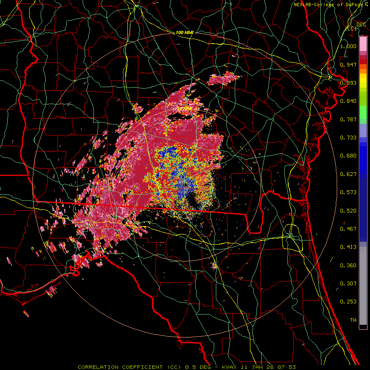Click the 0.467 scale value
370x370 pixels.
[x=348, y=229]
